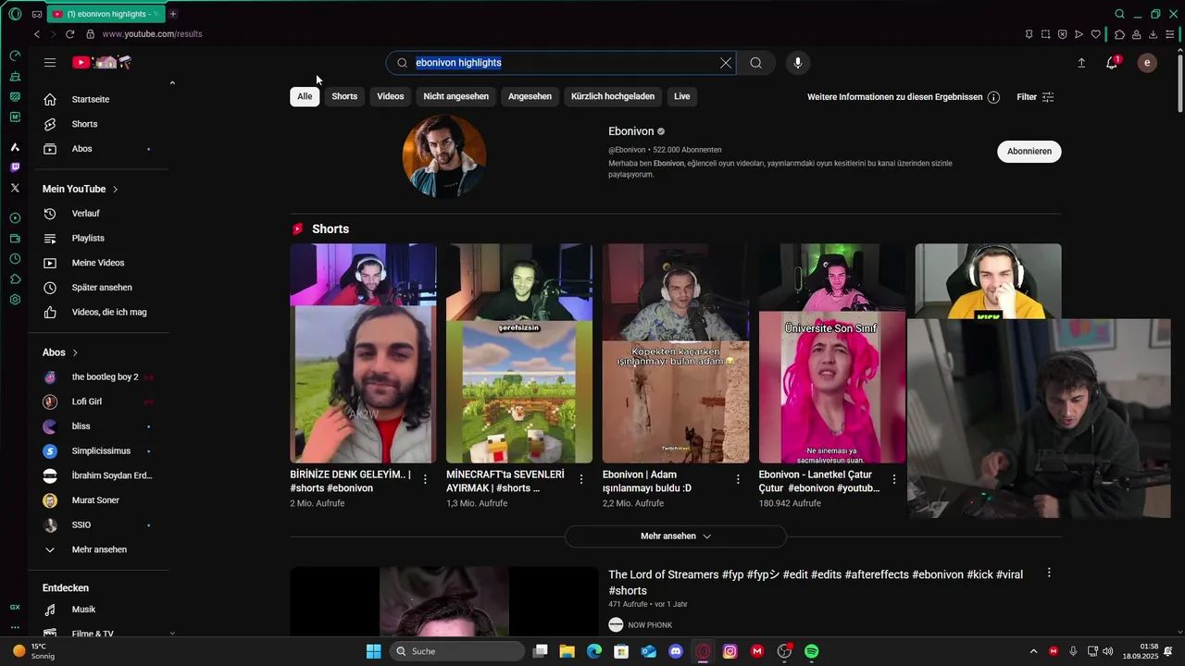Subscribe with 'Abonnieren' button
This screenshot has height=666, width=1185.
coord(1029,152)
